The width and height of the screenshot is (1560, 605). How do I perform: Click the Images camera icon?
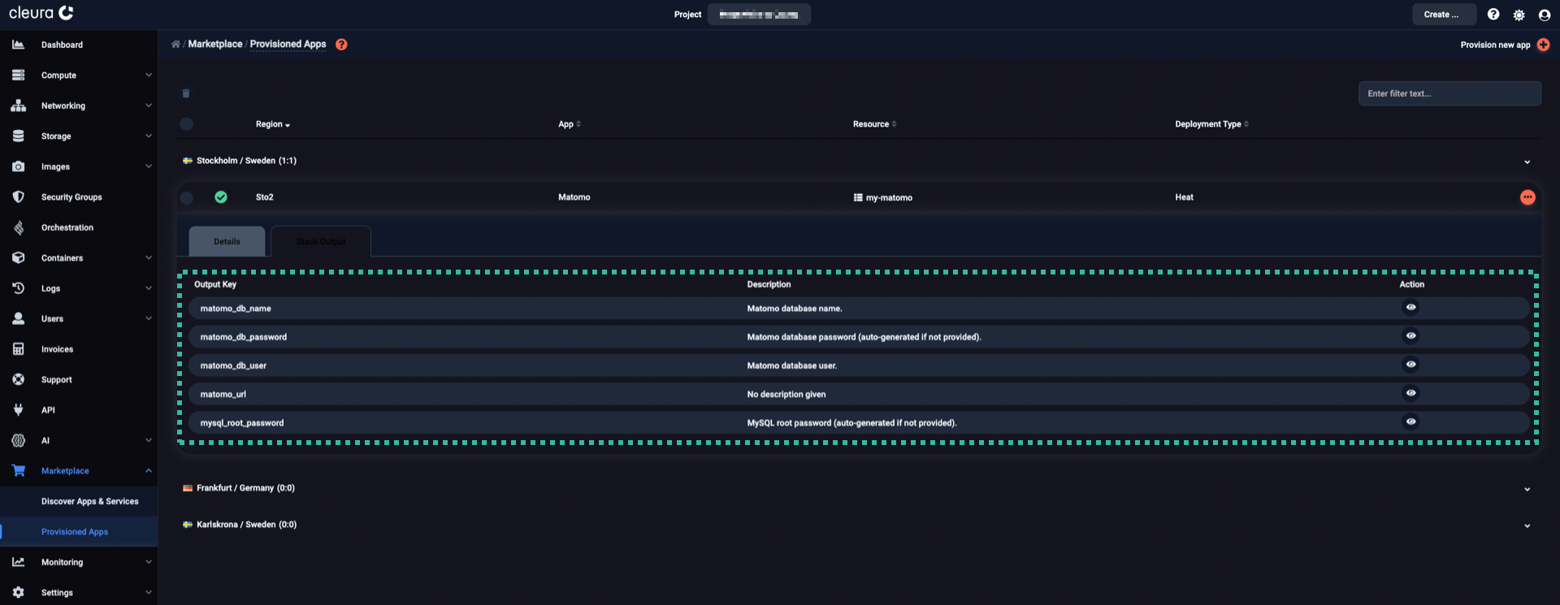pyautogui.click(x=18, y=166)
